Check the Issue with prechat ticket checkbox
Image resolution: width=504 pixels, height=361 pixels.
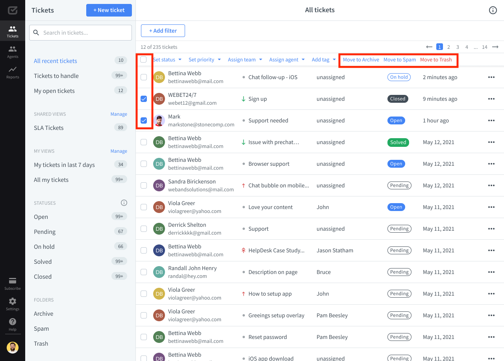point(144,142)
